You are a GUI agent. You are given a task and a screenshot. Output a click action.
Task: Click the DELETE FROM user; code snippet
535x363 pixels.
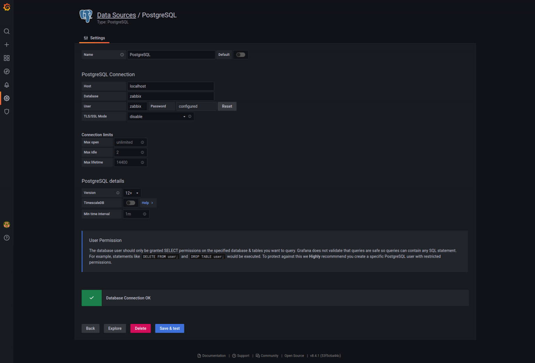(x=161, y=257)
